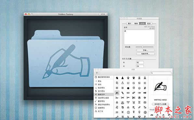Select the Mercury planet glyph
This screenshot has height=120, width=194.
[x=134, y=112]
